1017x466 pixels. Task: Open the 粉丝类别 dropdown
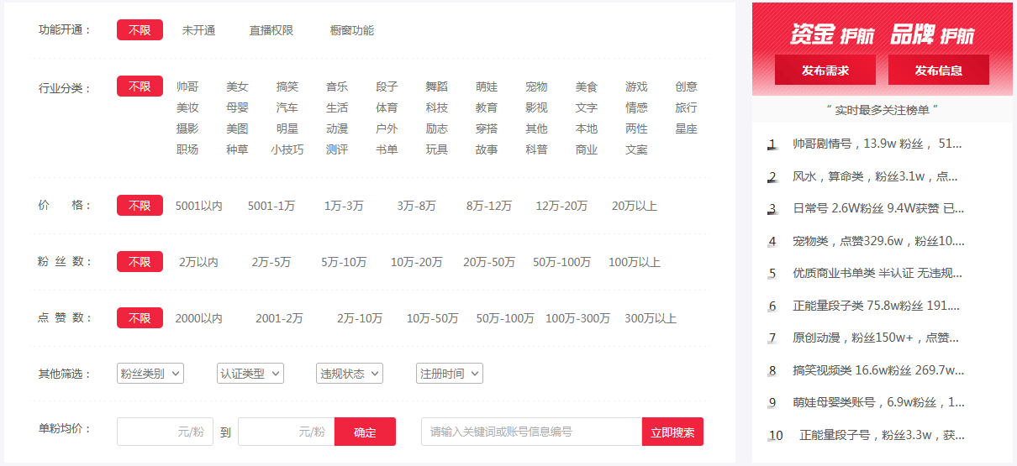point(150,374)
